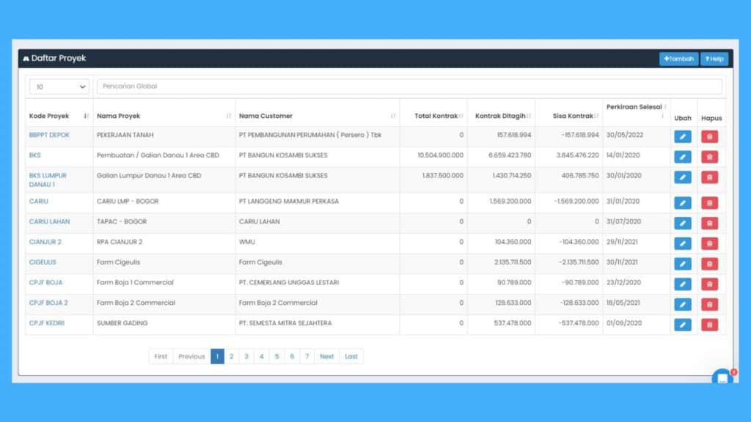Delete the CARIU LAHAN project row
The width and height of the screenshot is (751, 422).
[x=709, y=223]
